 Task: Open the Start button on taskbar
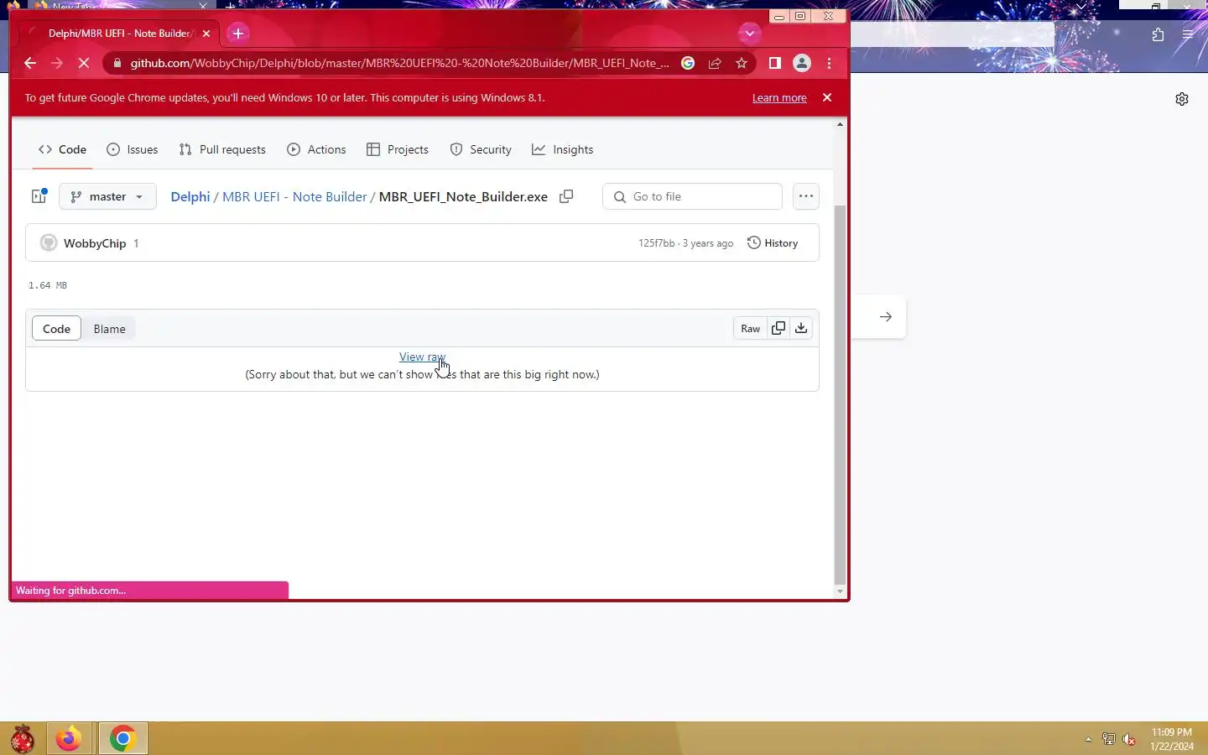coord(22,739)
